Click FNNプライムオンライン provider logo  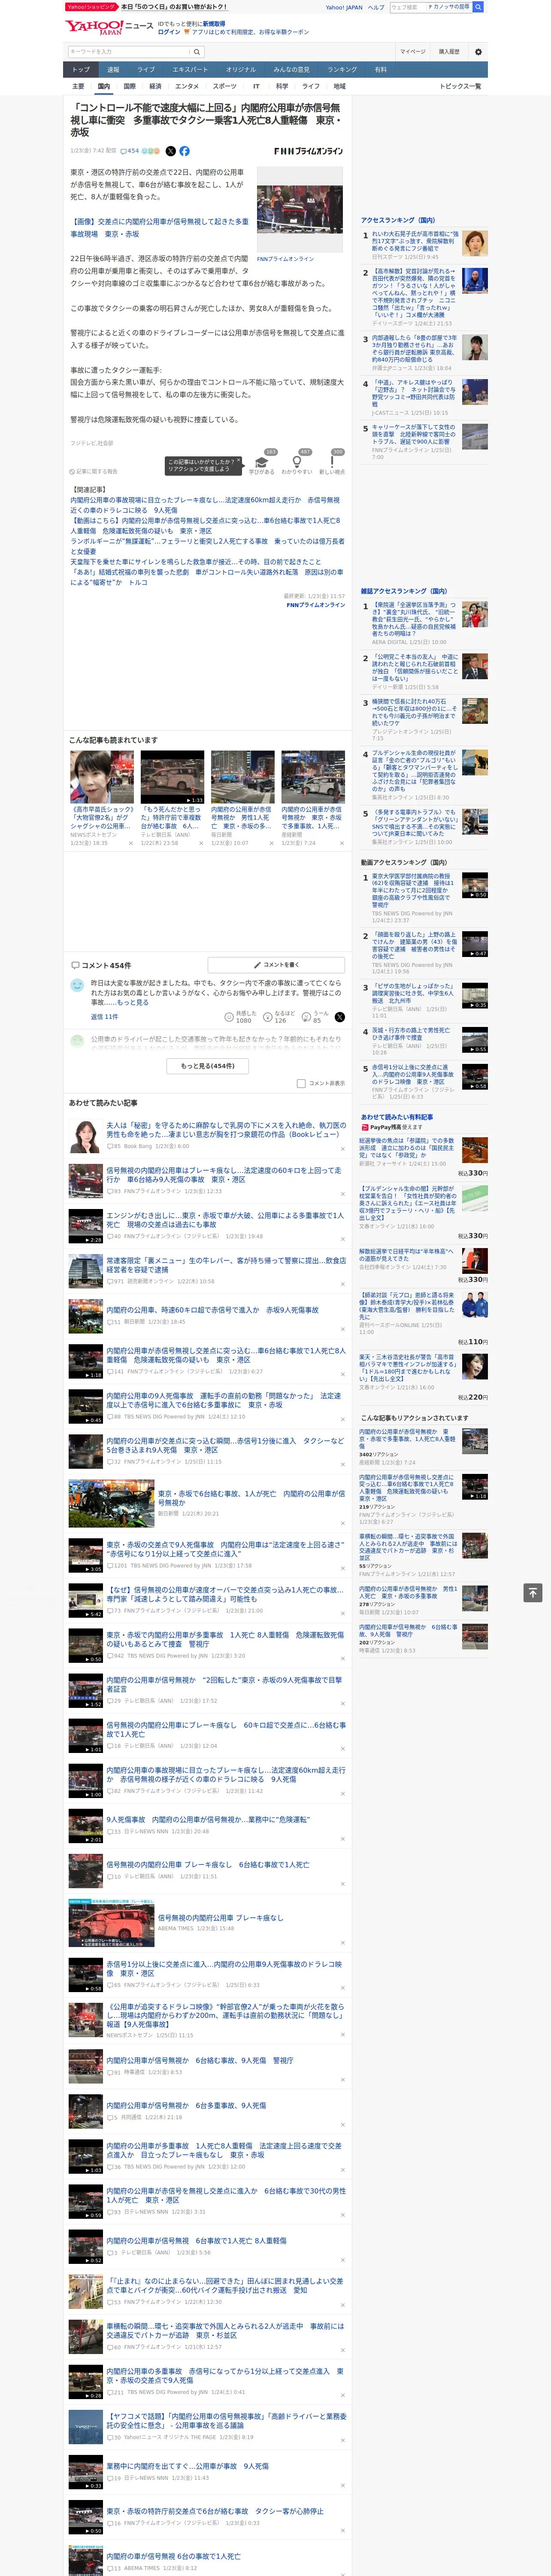coord(308,151)
